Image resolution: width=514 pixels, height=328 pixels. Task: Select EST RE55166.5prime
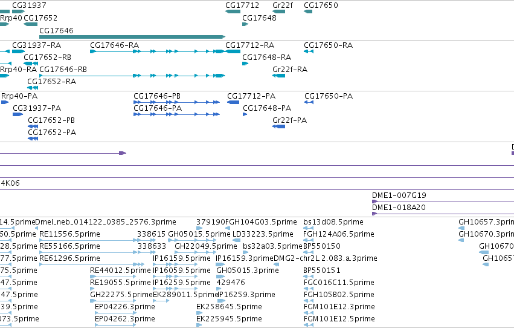coord(97,252)
